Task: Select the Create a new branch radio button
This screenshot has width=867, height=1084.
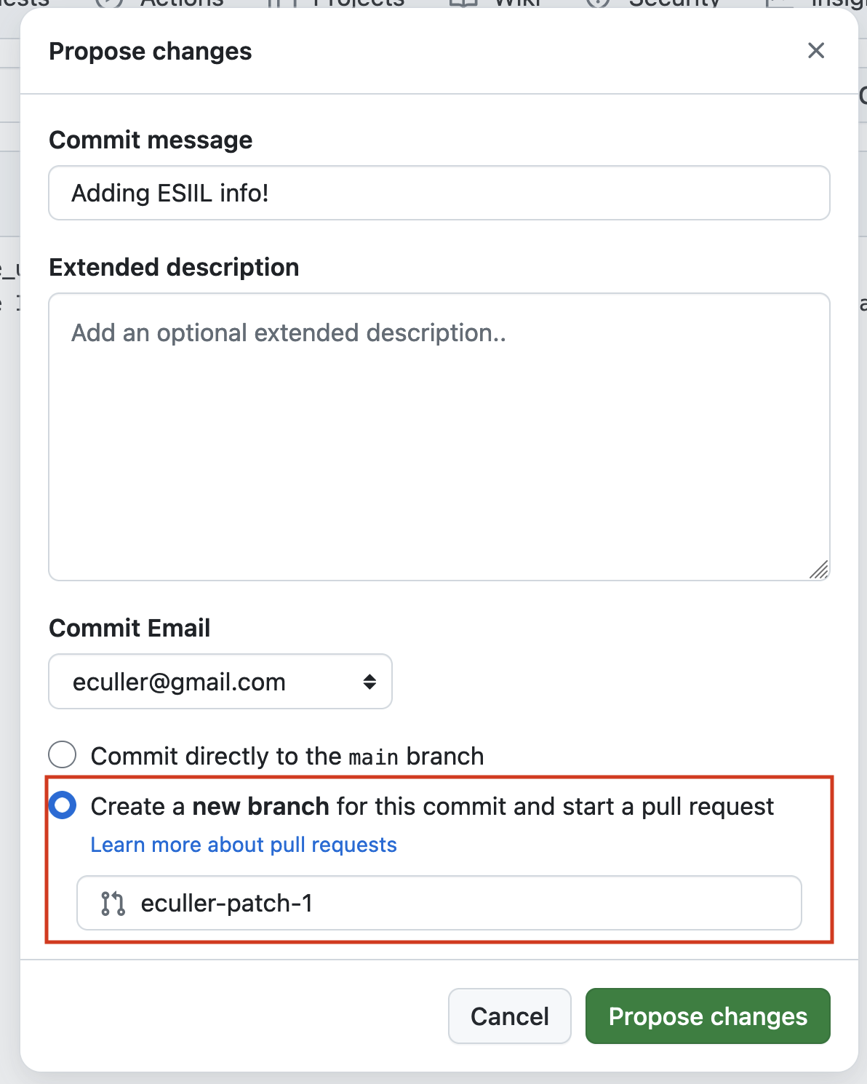Action: pyautogui.click(x=63, y=805)
